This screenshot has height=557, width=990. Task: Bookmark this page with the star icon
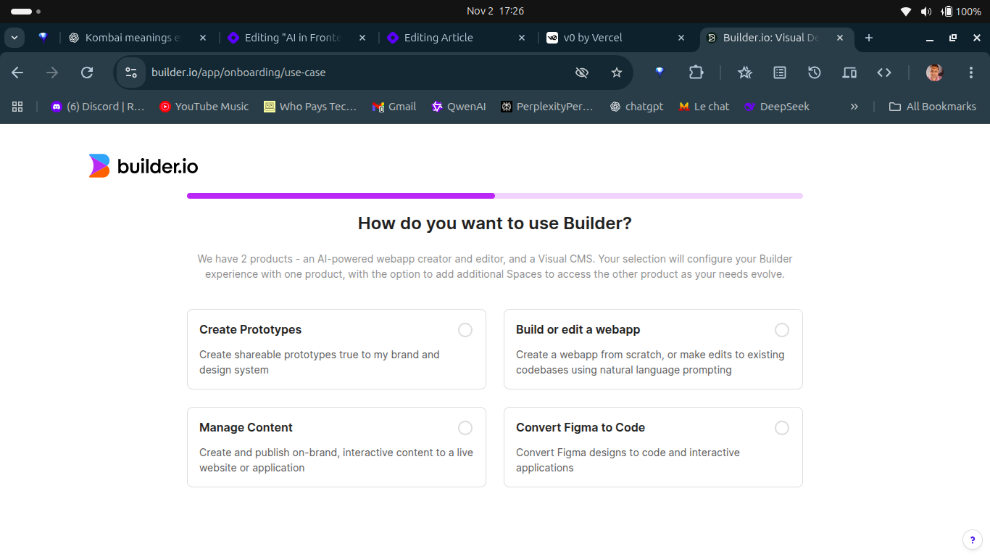pos(617,73)
